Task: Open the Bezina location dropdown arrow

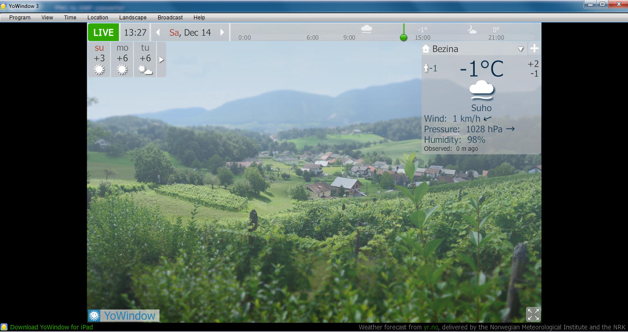Action: point(521,49)
